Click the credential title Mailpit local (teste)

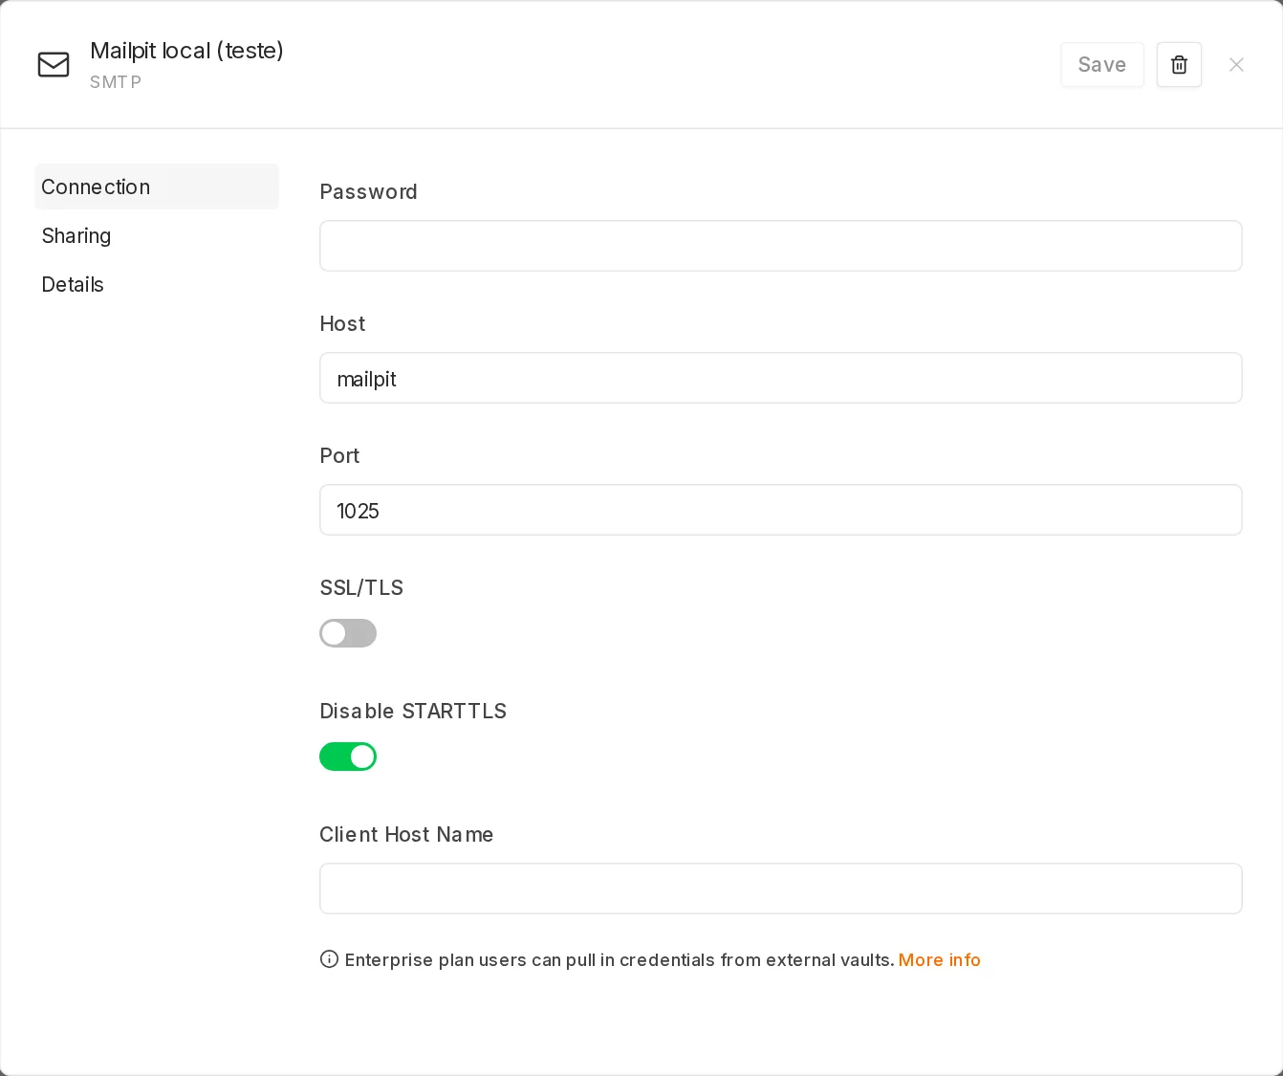tap(186, 51)
